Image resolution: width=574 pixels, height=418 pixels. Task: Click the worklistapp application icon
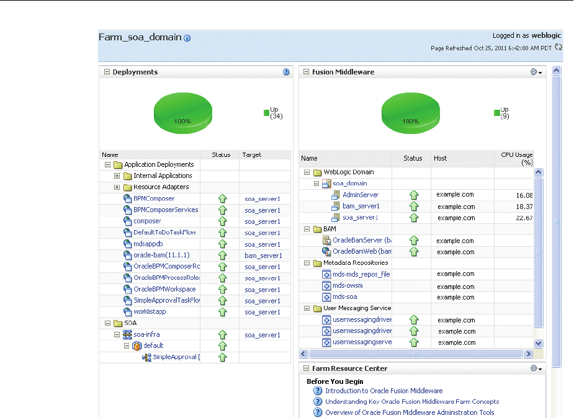tap(127, 312)
